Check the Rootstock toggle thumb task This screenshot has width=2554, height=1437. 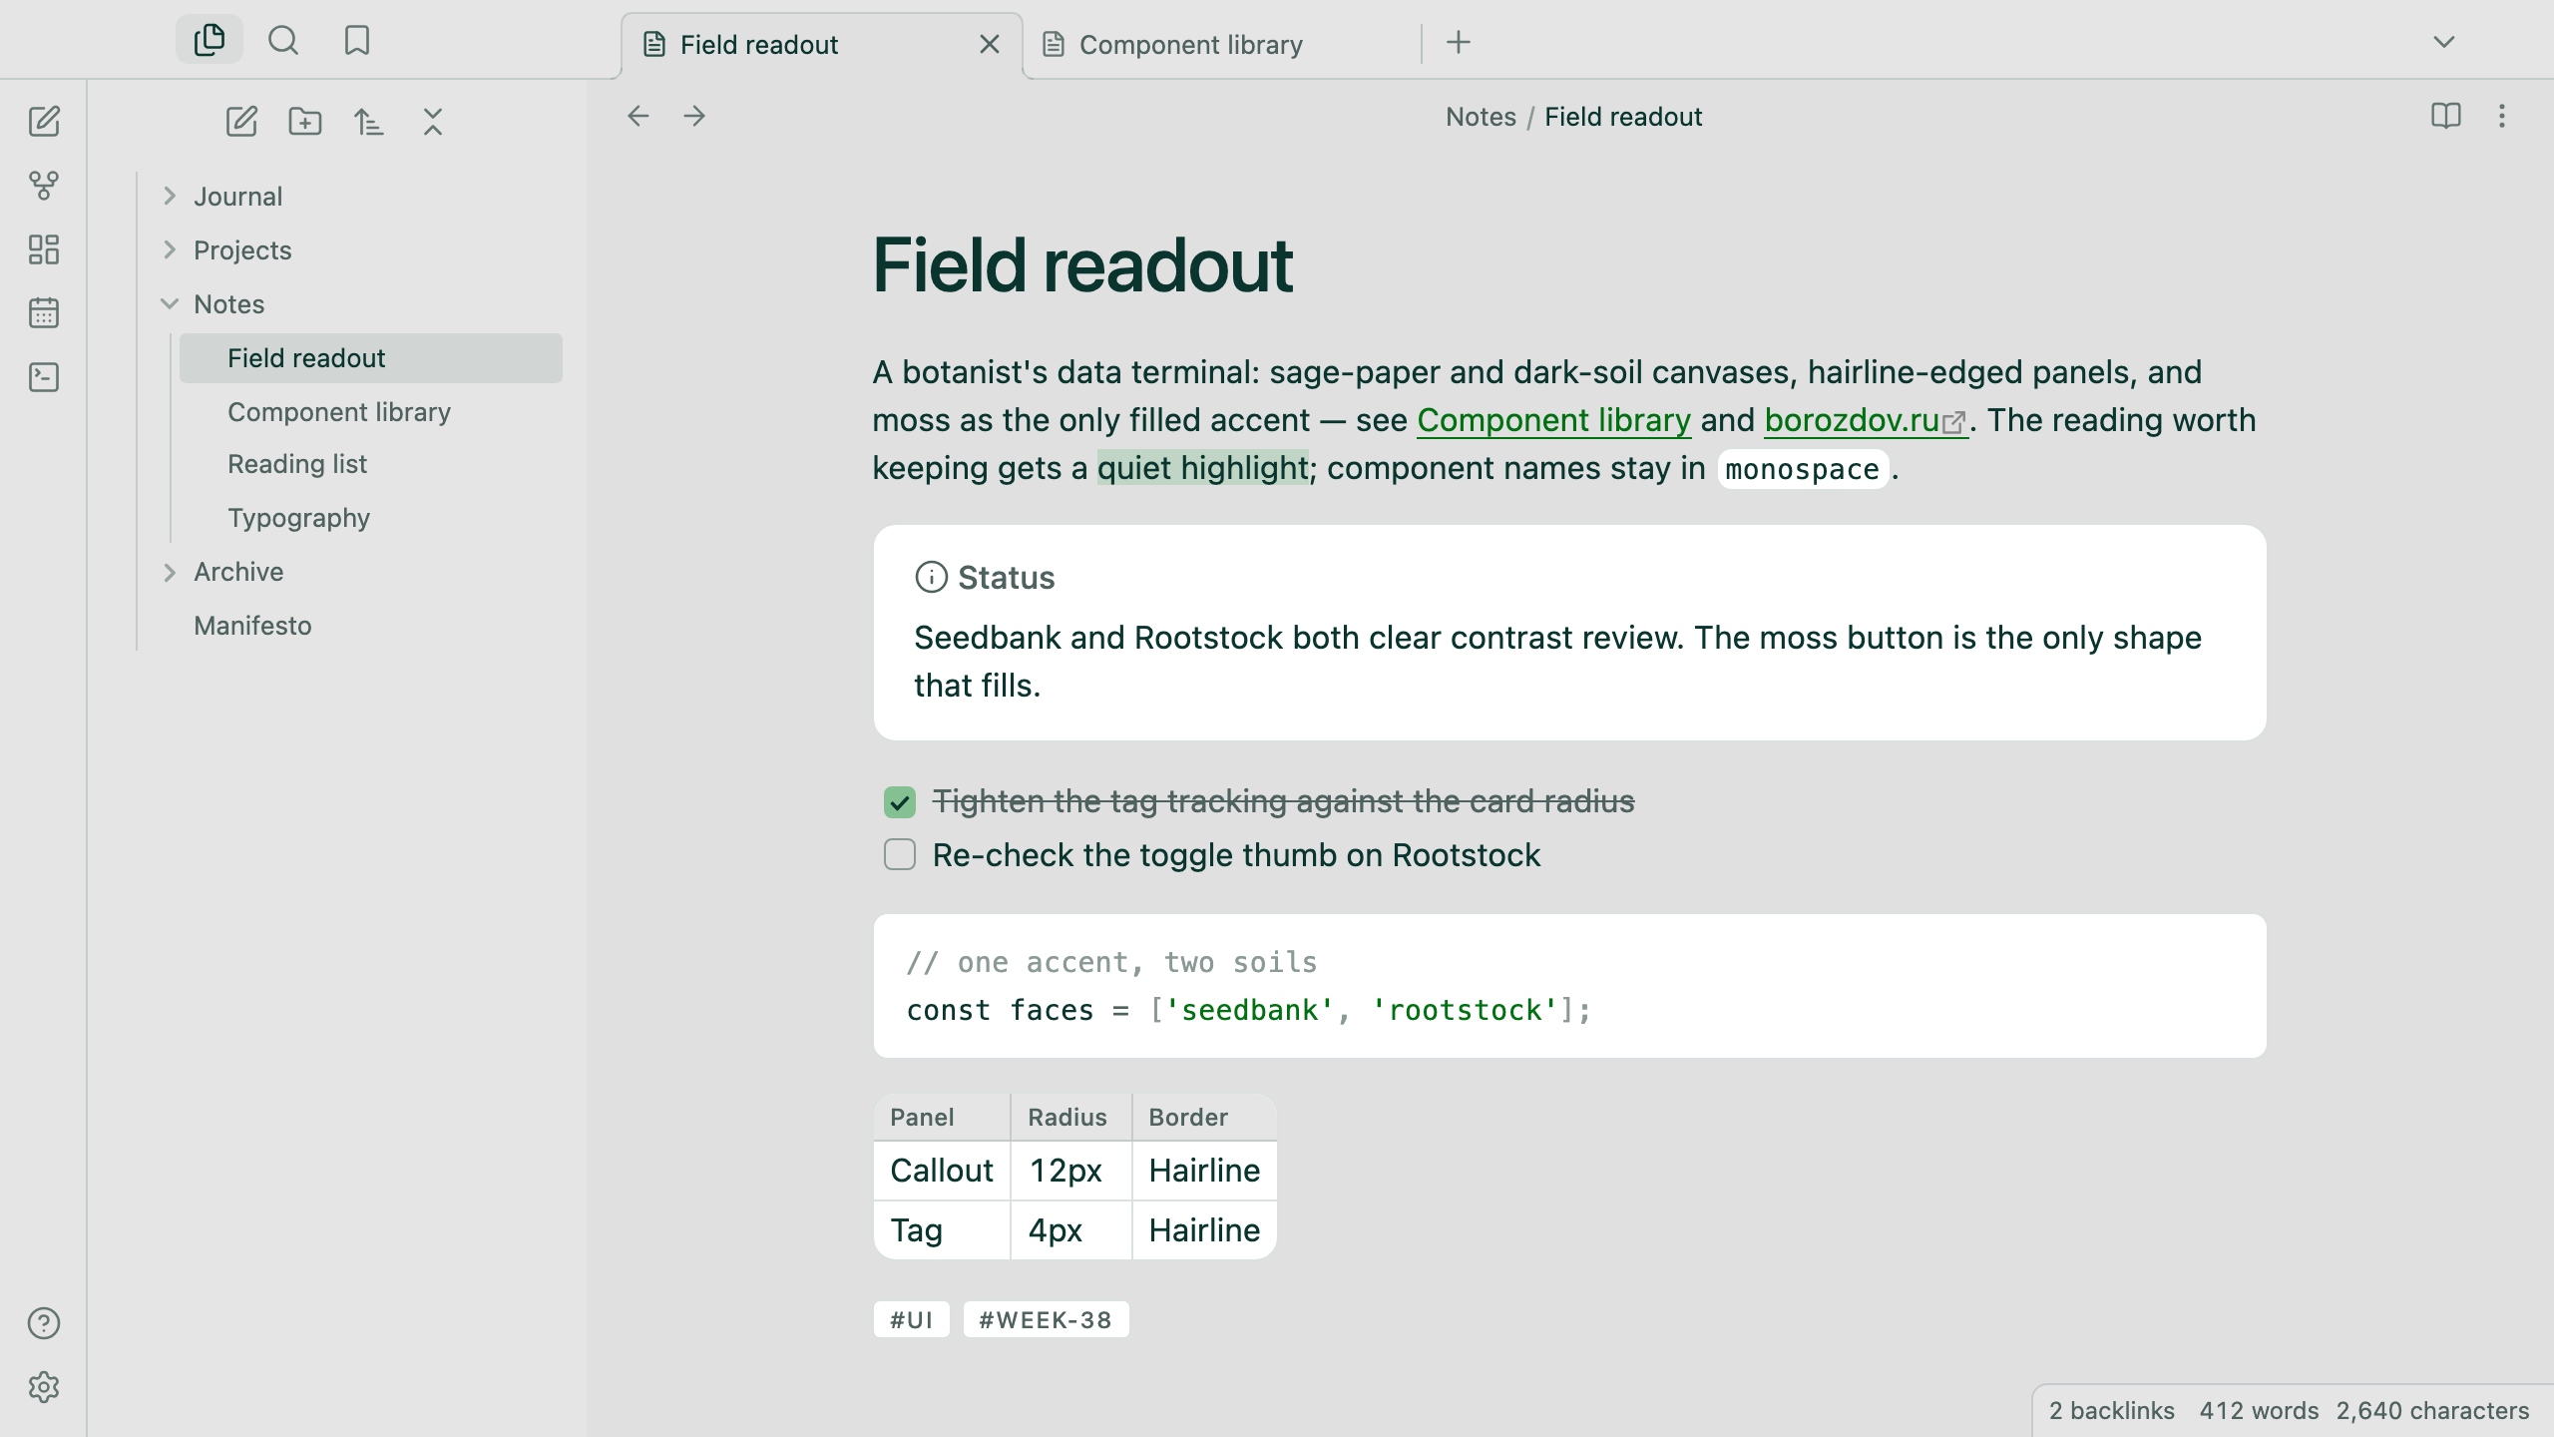[x=900, y=855]
